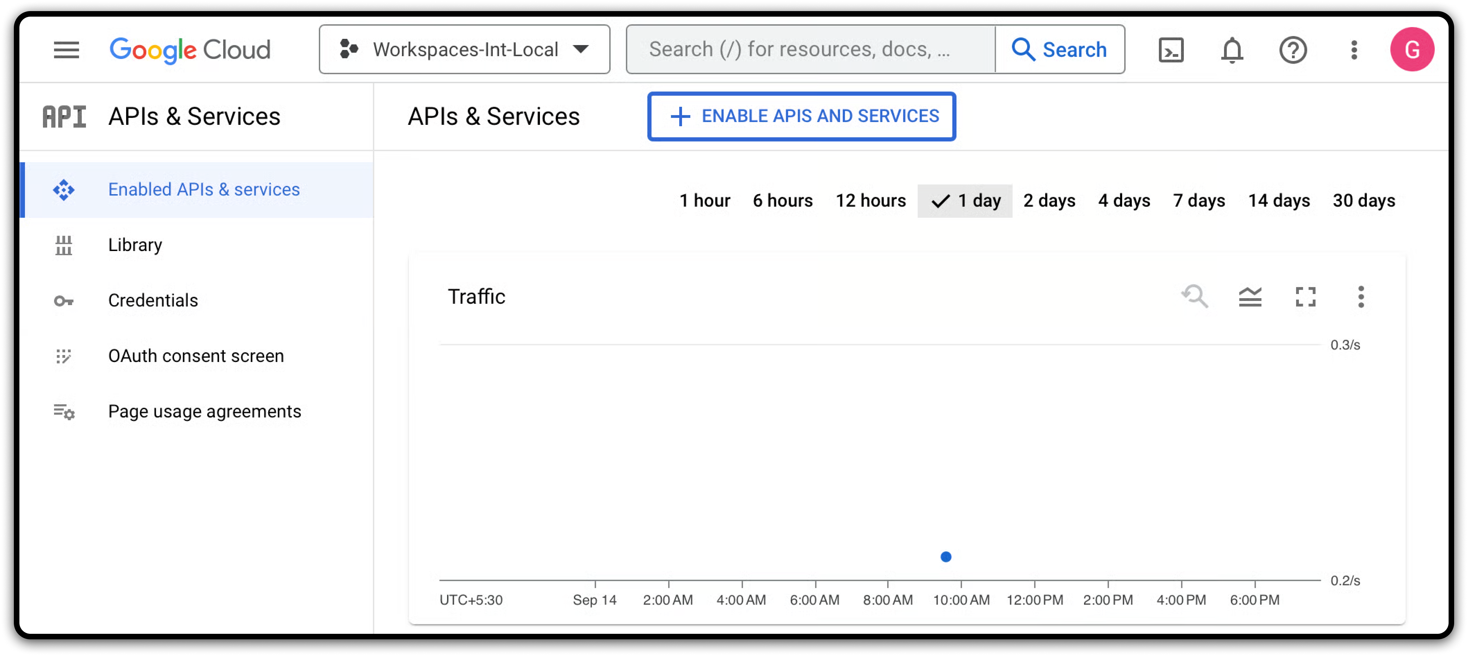Go to Credentials in the sidebar
The image size is (1468, 656).
pyautogui.click(x=153, y=300)
